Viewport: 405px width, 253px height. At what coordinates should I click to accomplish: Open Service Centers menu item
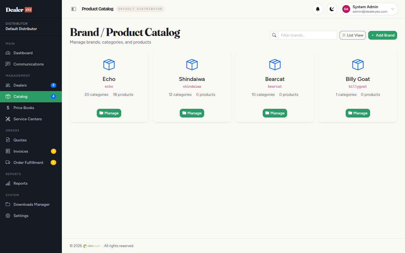31,119
